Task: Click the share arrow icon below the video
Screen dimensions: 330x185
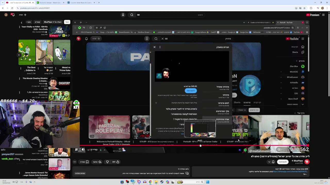Action: [100, 162]
